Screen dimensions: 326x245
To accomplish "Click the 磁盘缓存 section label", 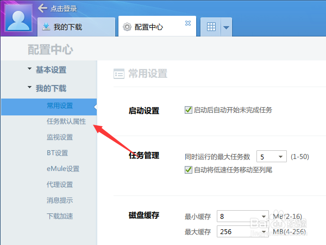I will tap(144, 215).
